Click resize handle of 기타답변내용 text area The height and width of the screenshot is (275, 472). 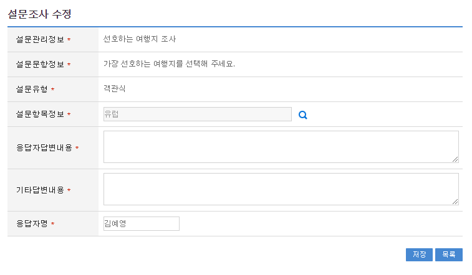pos(455,202)
